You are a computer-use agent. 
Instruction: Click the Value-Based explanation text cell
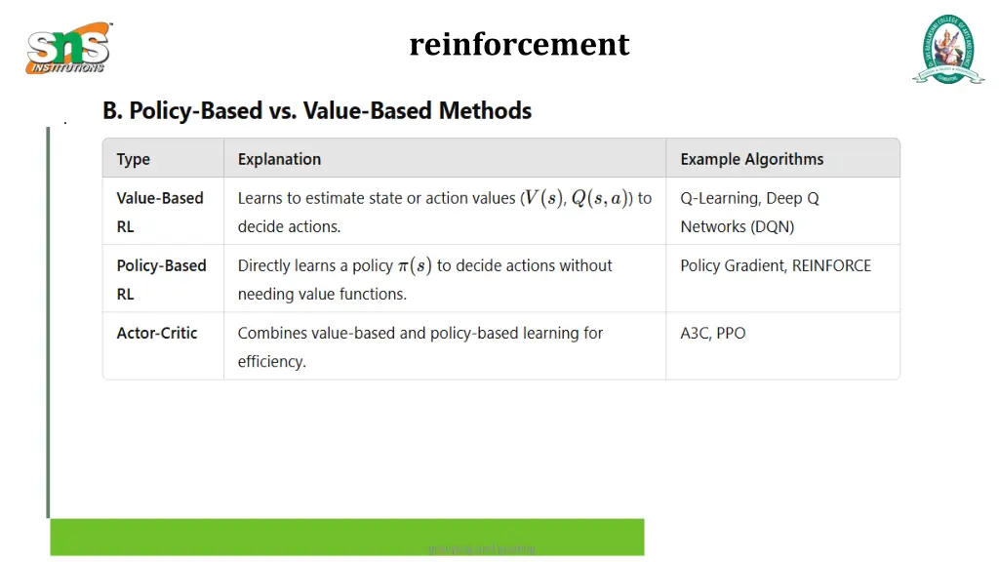[x=445, y=212]
